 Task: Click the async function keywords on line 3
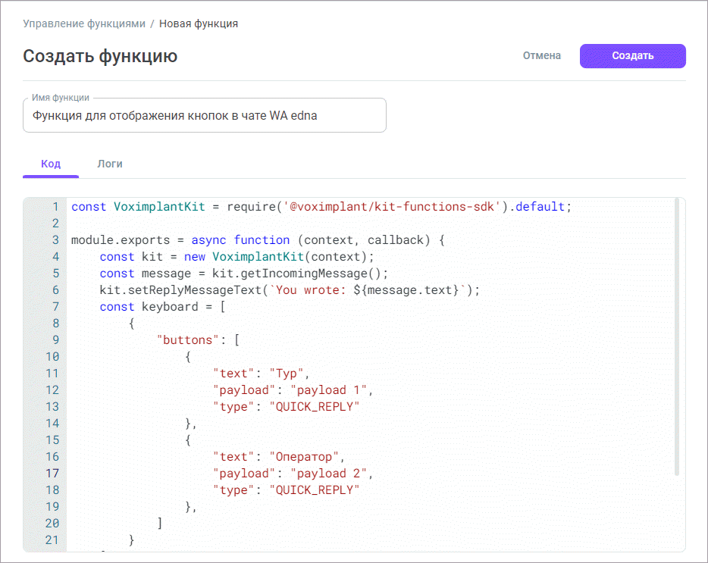pos(240,240)
